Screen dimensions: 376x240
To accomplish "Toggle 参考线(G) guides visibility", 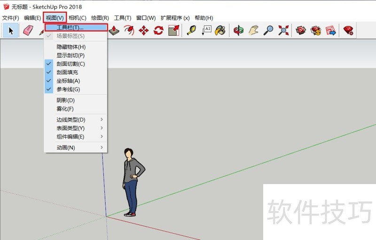I will tap(76, 89).
